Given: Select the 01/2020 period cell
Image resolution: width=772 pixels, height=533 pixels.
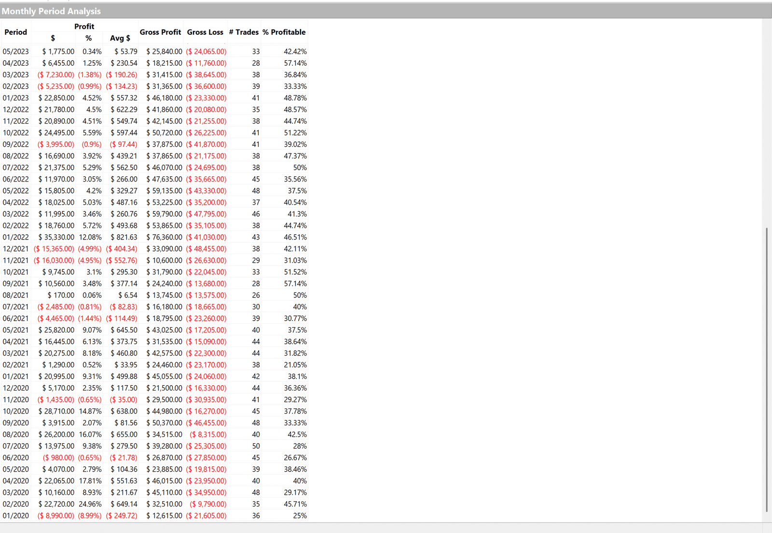Looking at the screenshot, I should click(x=15, y=516).
